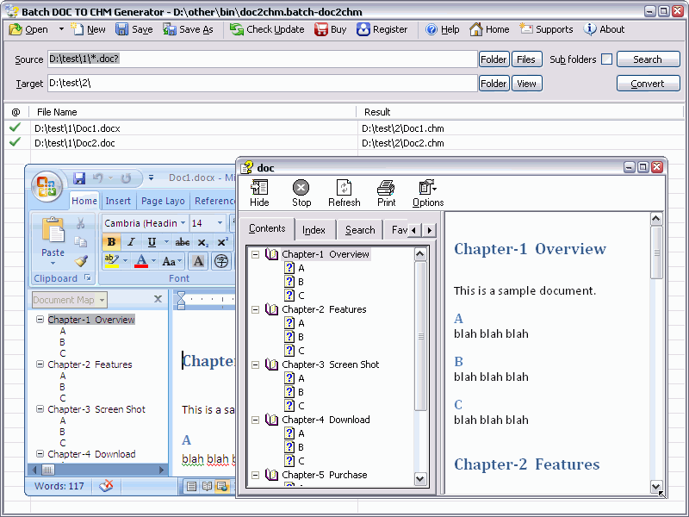The image size is (689, 517).
Task: Print from the doc viewer toolbar
Action: pos(386,193)
